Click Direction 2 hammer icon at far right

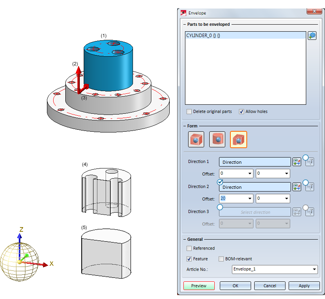[x=310, y=187]
